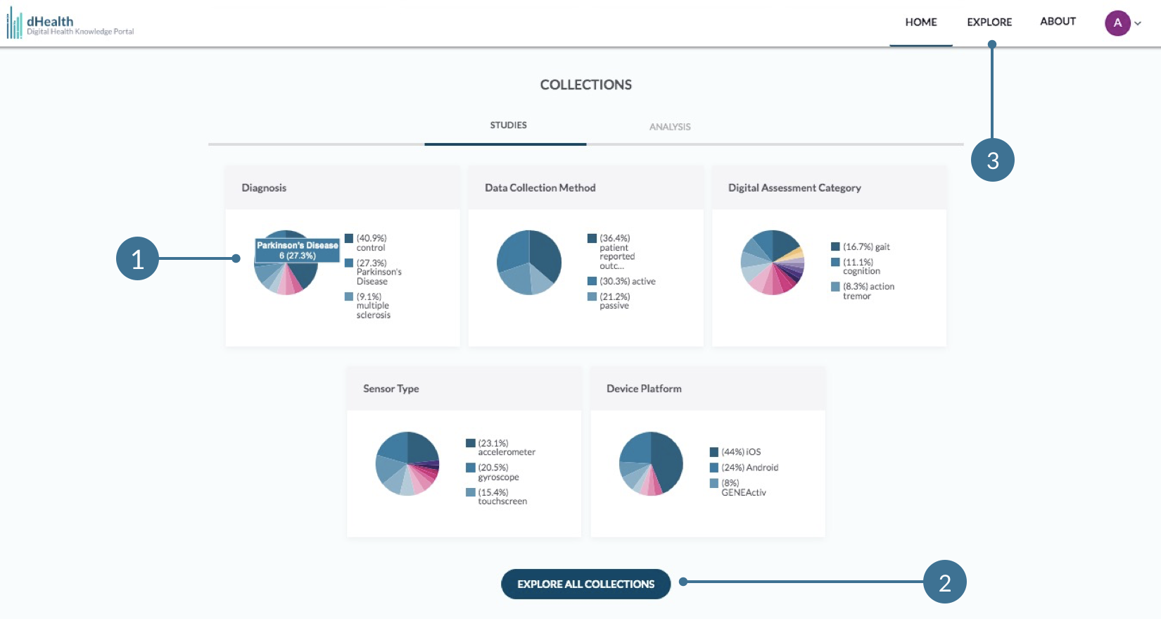Viewport: 1161px width, 619px height.
Task: Switch to the STUDIES tab
Action: pos(508,125)
